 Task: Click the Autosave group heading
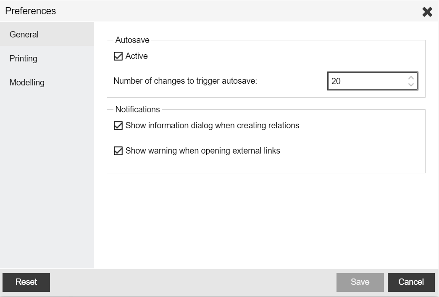pos(132,40)
